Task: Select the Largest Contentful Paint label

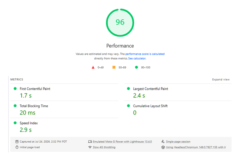Action: click(150, 89)
